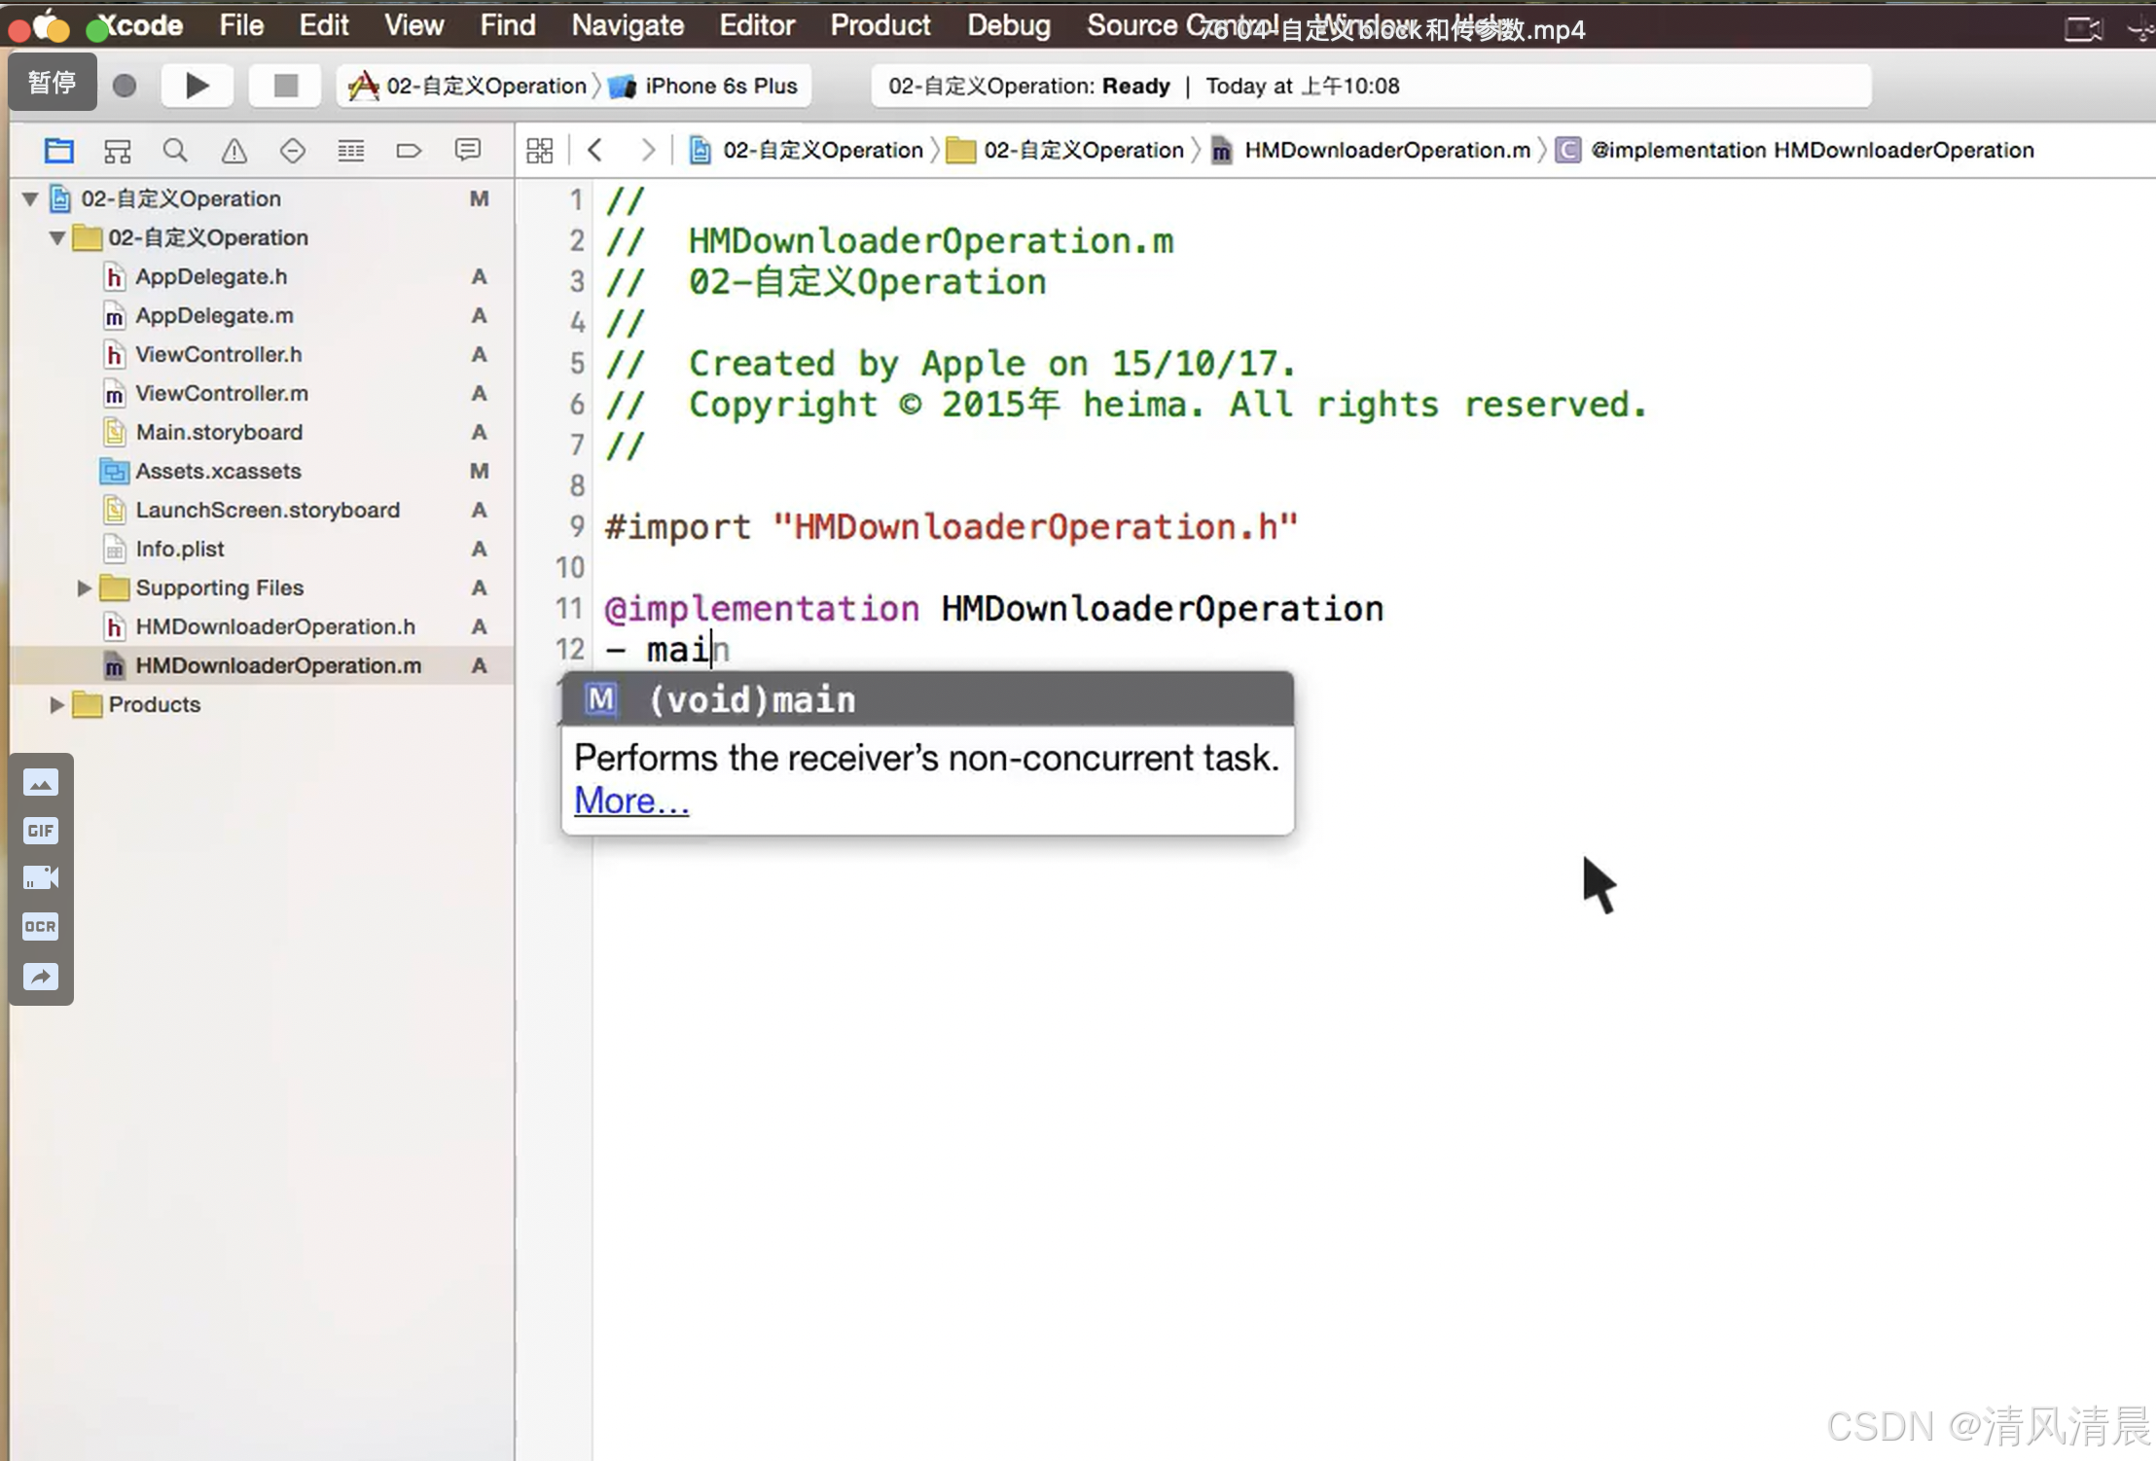Open the find navigator magnifier icon

(x=175, y=151)
